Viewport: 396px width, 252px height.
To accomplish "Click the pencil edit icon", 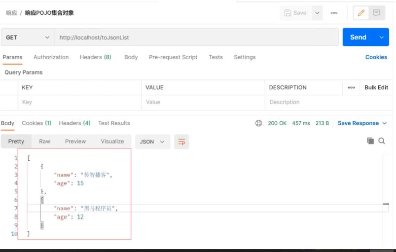I will 361,13.
